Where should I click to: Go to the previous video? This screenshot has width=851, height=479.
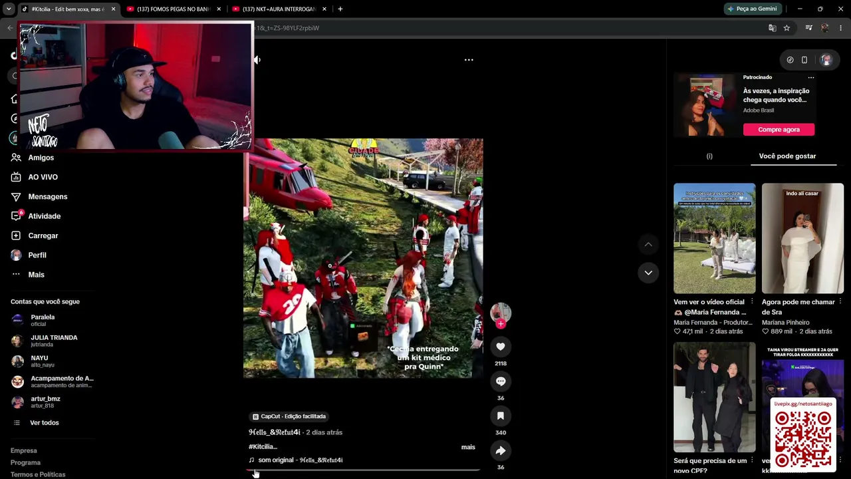click(648, 245)
